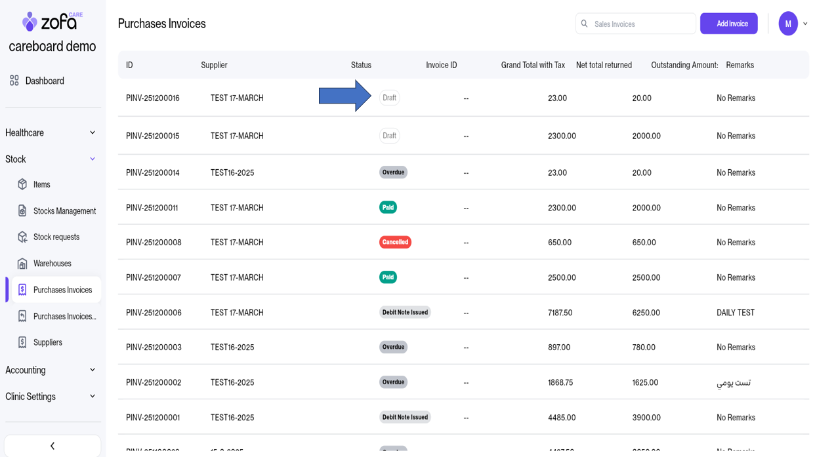Collapse sidebar with the left arrow
815x457 pixels.
point(52,446)
